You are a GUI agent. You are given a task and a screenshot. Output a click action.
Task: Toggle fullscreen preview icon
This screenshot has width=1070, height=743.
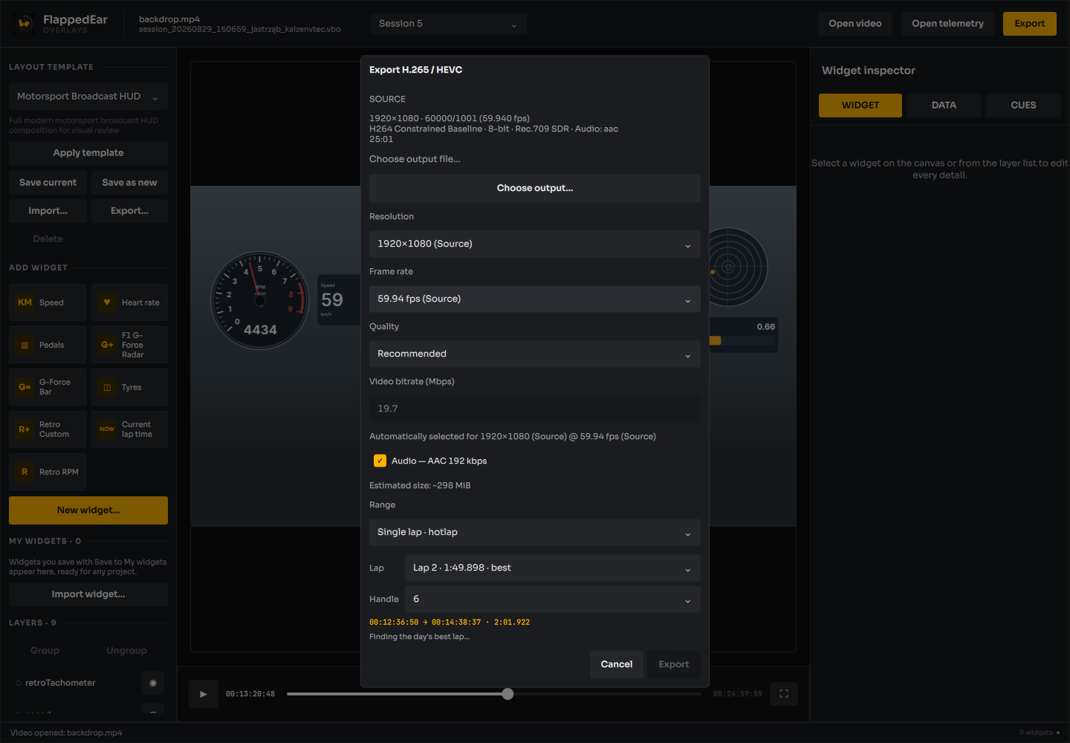coord(784,694)
